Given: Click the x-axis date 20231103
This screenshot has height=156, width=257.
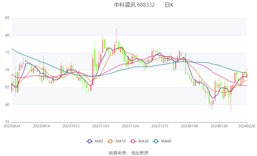Looking at the screenshot, I should pyautogui.click(x=101, y=126).
